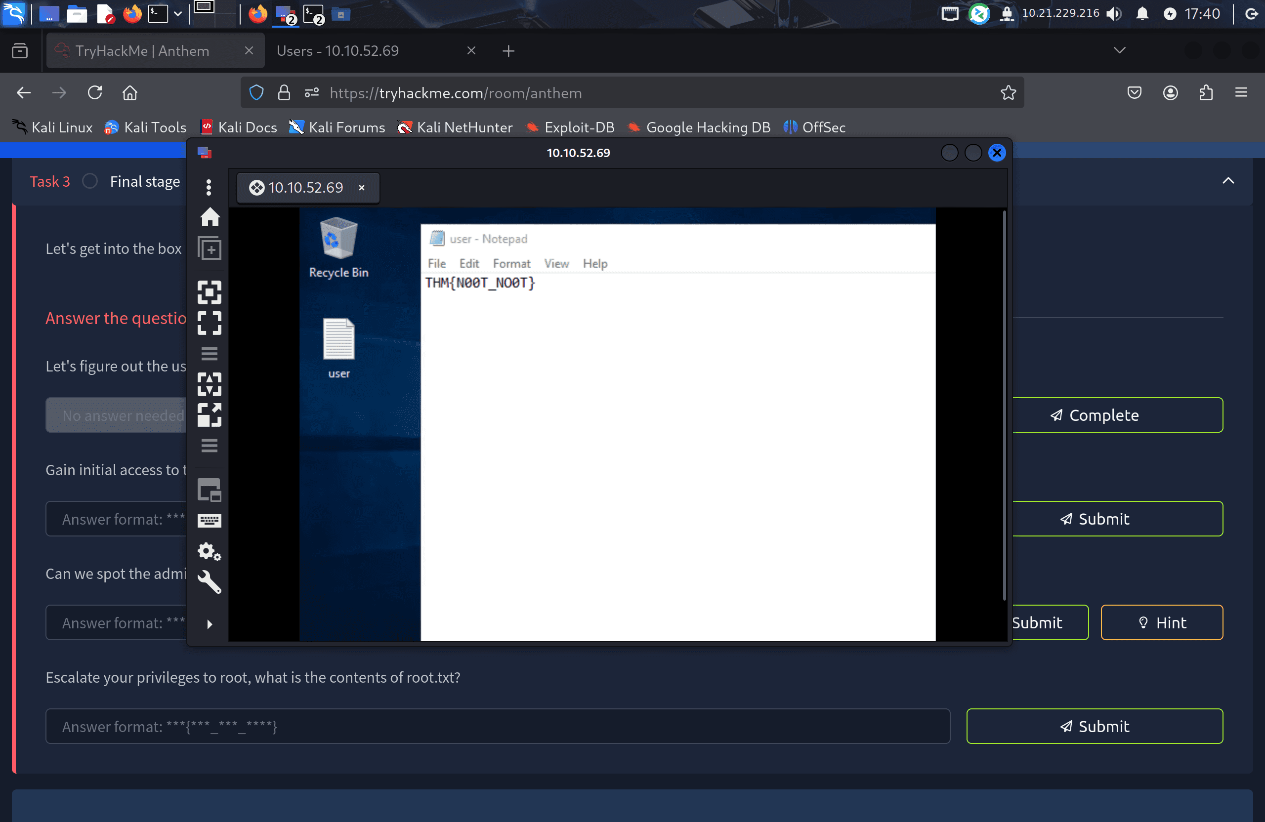Collapse Task 3 section chevron

click(x=1228, y=181)
